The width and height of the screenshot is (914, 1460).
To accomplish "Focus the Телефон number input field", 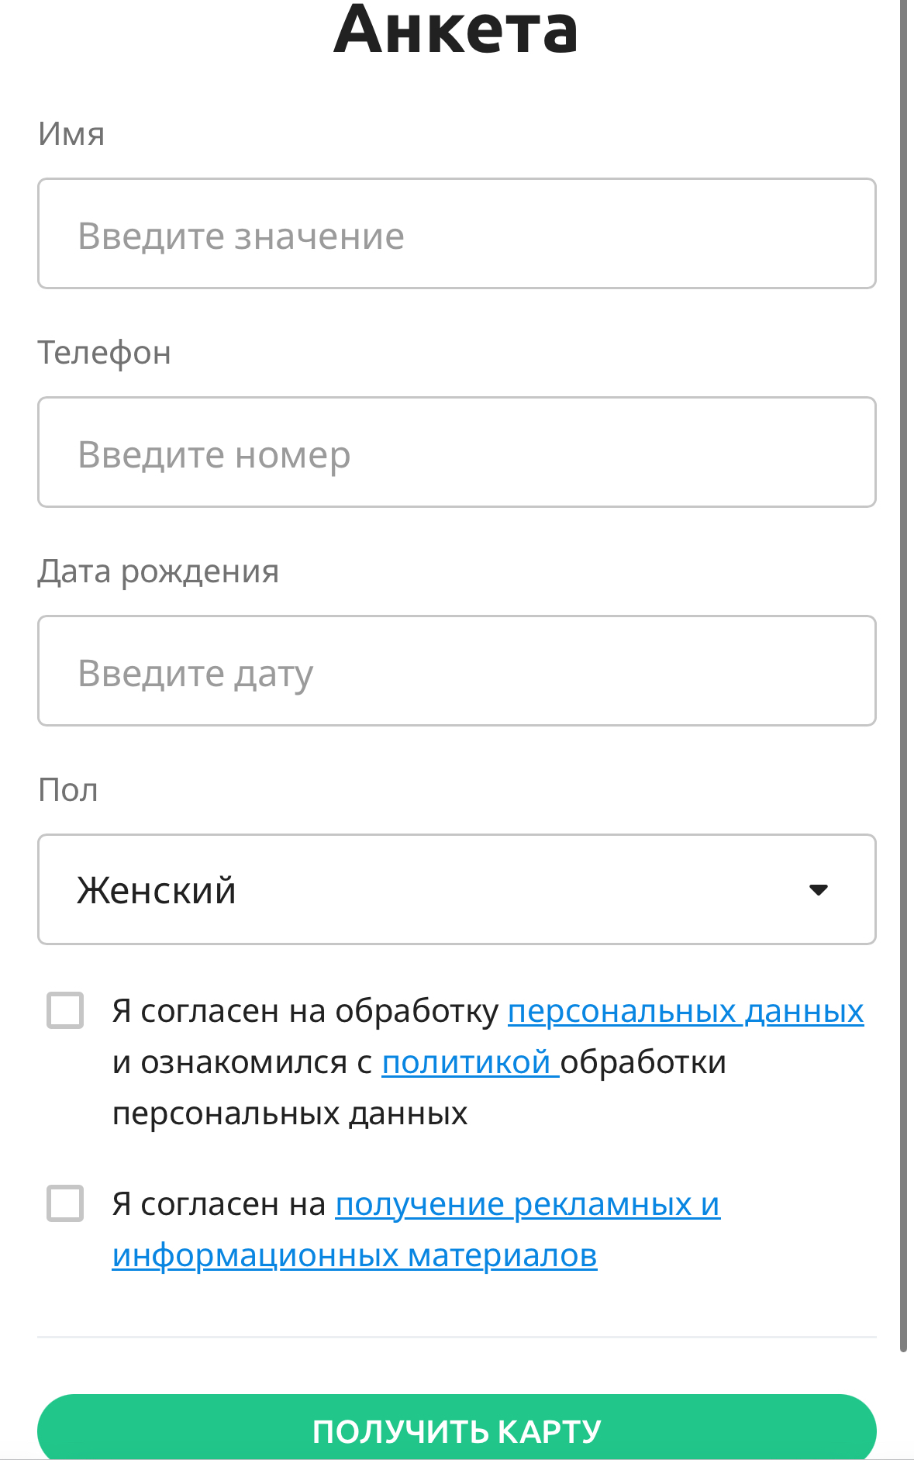I will [457, 453].
